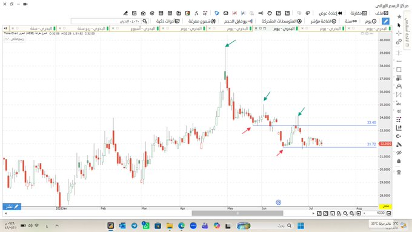Click اضافة مؤشر to add an indicator
The height and width of the screenshot is (232, 412).
point(323,21)
